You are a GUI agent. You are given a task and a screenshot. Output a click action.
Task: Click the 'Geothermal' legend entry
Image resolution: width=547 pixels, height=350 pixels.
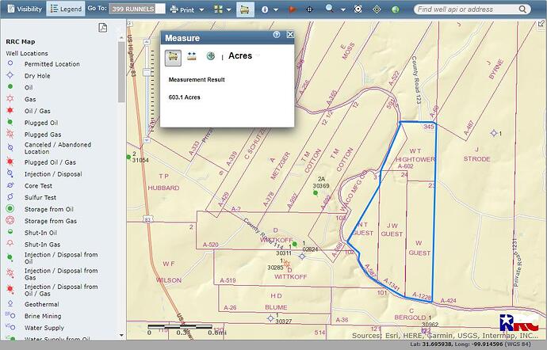point(41,304)
